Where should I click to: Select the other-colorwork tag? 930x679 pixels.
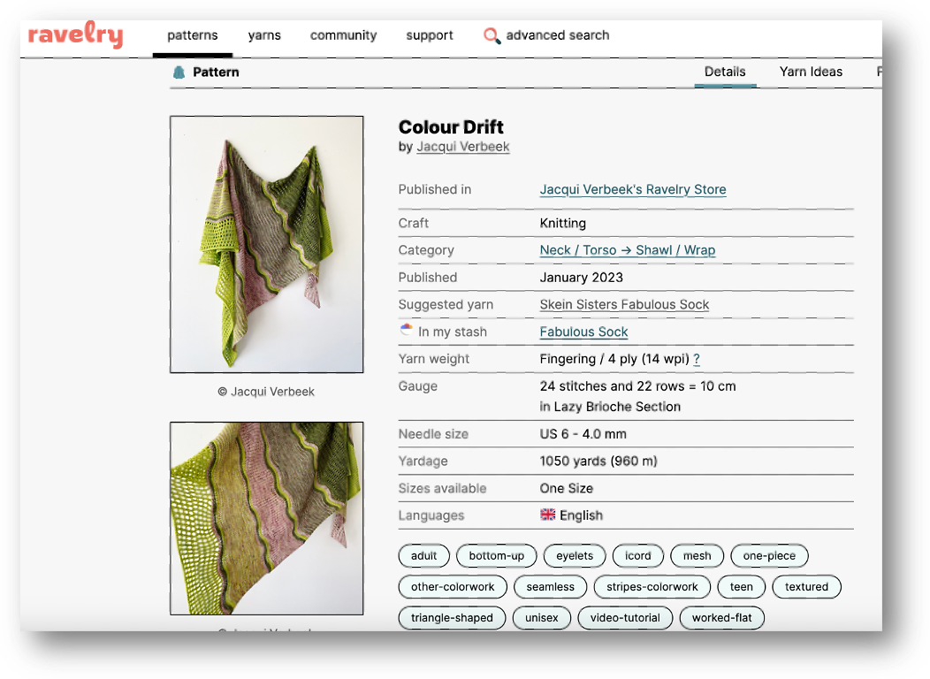point(453,586)
